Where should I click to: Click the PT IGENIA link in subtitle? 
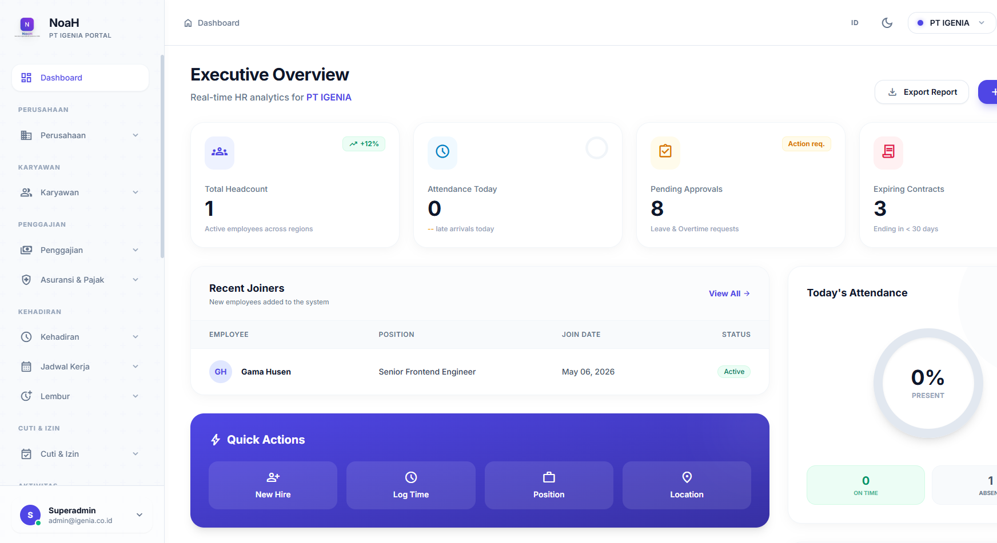[329, 98]
